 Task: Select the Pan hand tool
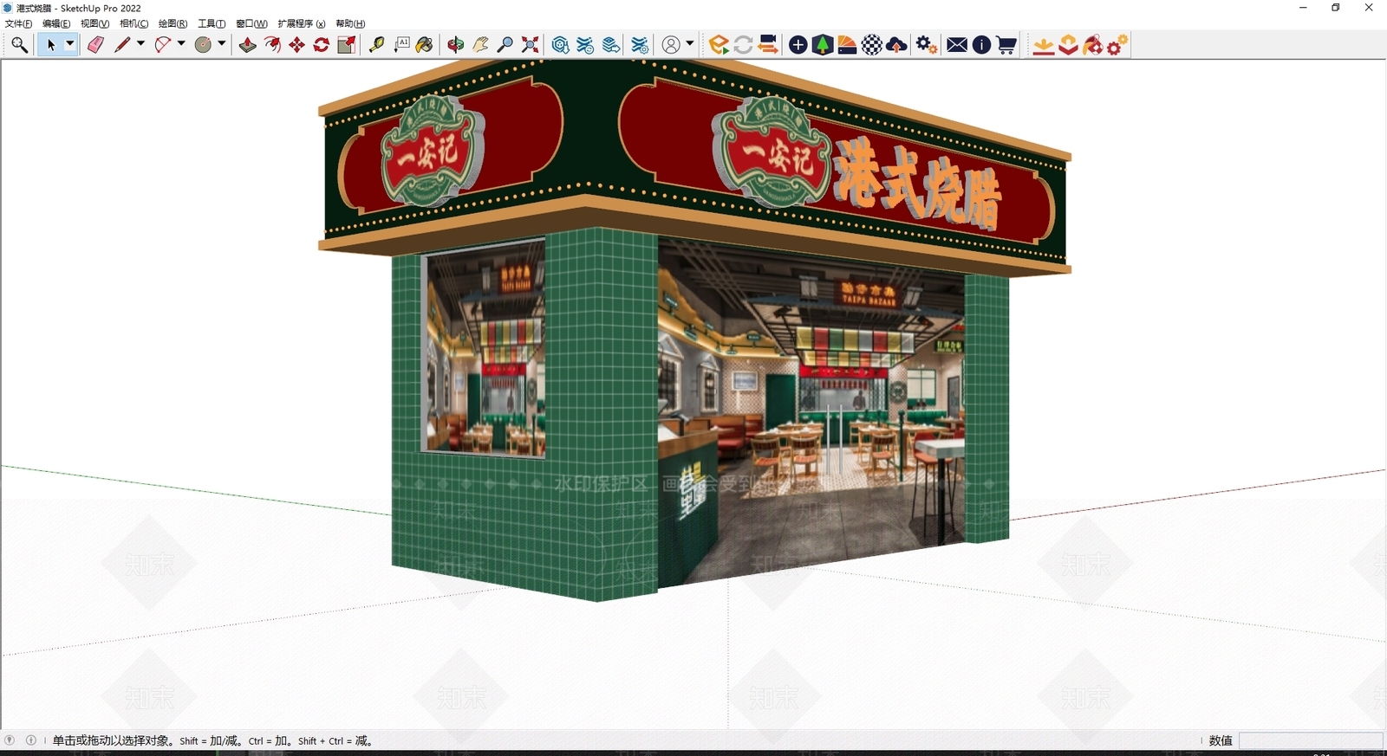pyautogui.click(x=480, y=45)
